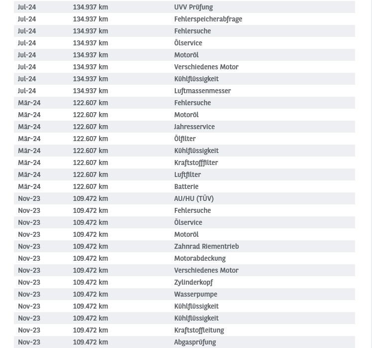Select the UVV Prüfung service entry
This screenshot has height=348, width=372.
(184, 7)
